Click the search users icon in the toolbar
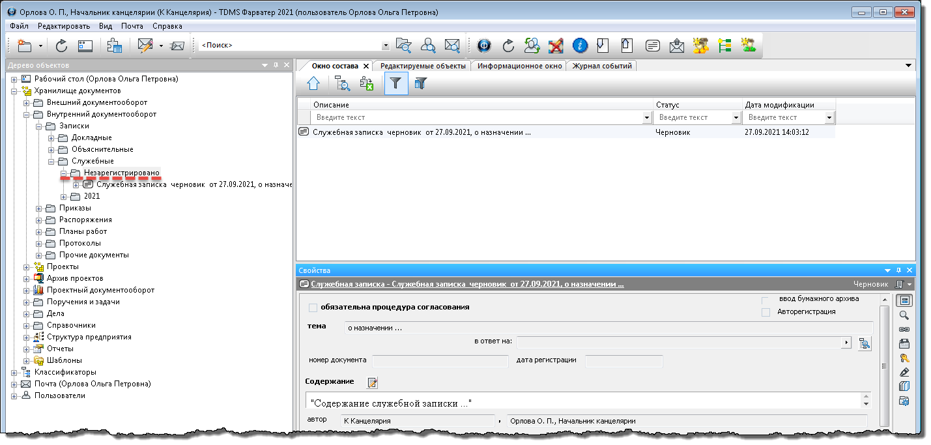931x445 pixels. (x=428, y=46)
